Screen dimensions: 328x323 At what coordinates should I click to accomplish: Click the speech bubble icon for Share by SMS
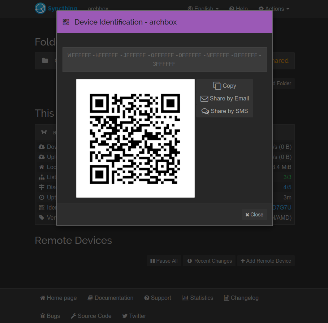[x=204, y=111]
